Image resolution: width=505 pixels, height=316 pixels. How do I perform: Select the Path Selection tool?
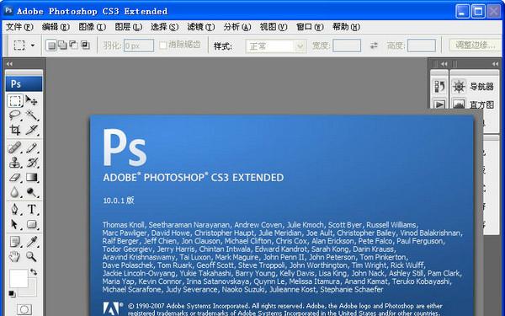(x=15, y=224)
